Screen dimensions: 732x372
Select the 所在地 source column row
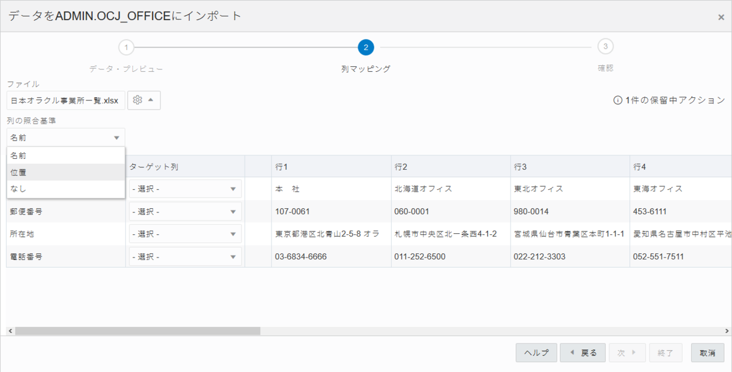click(x=66, y=234)
